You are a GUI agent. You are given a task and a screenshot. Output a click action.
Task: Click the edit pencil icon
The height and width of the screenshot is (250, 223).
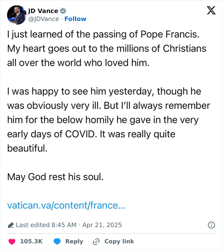tap(11, 225)
